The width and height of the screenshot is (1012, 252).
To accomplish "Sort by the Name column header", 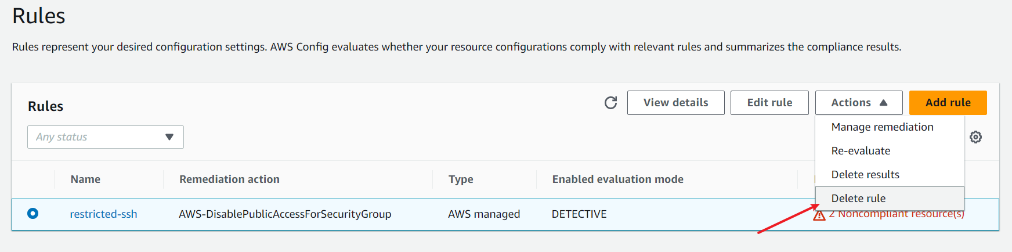I will click(x=85, y=179).
